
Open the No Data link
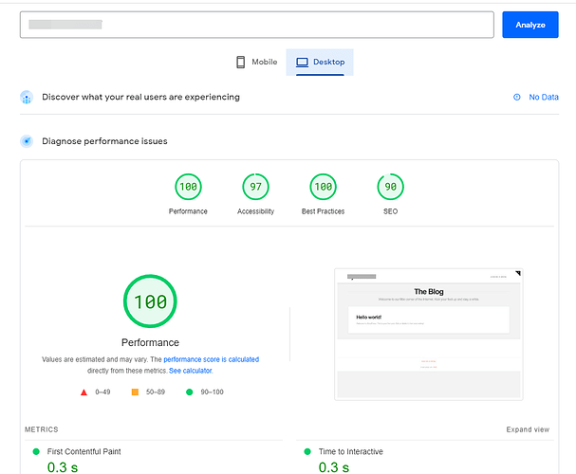(543, 97)
